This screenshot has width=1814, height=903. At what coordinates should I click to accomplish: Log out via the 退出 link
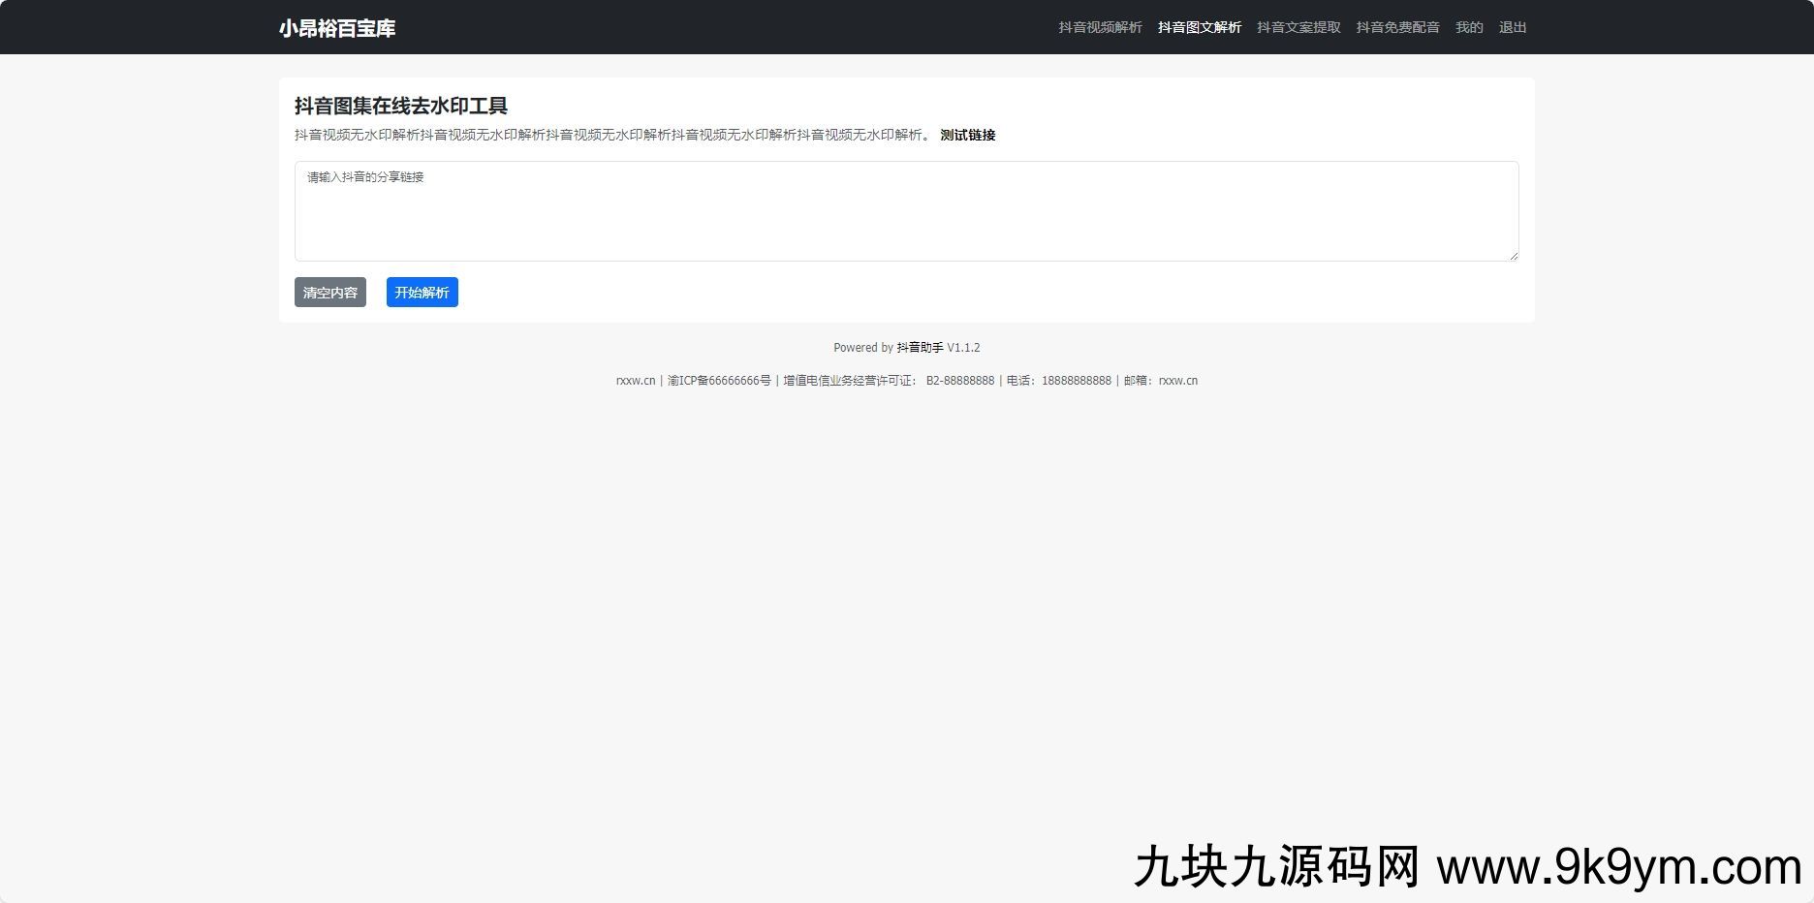1512,27
